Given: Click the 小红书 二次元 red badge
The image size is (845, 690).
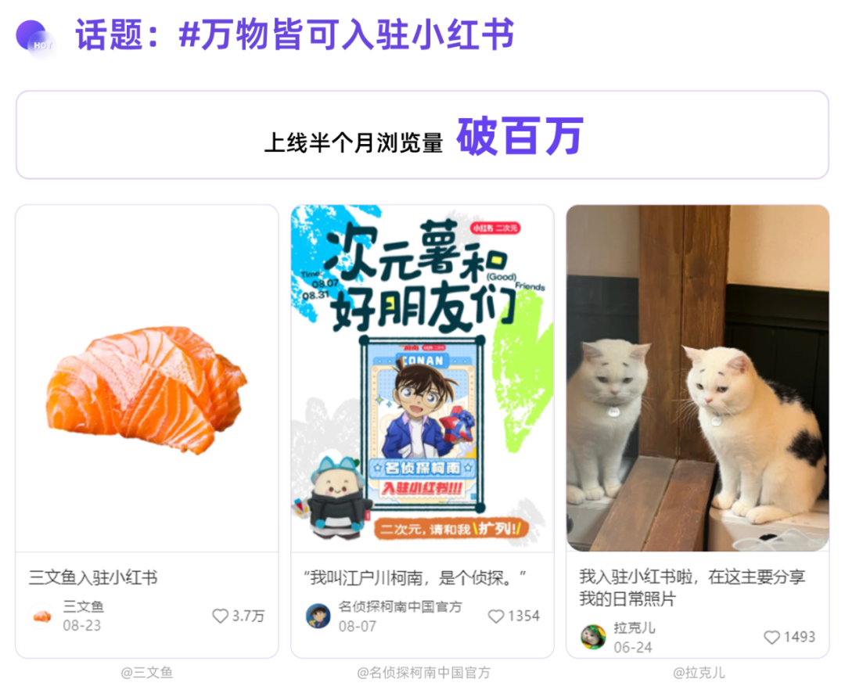Looking at the screenshot, I should click(494, 228).
